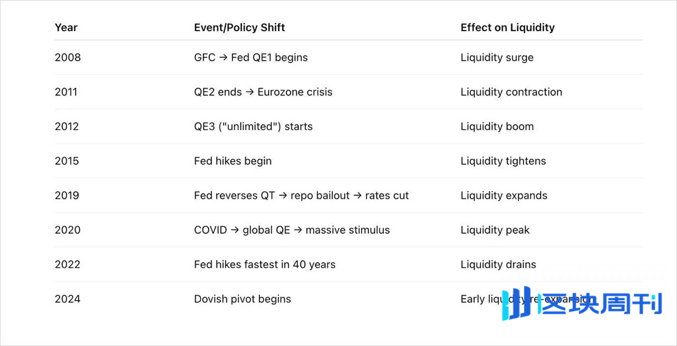The height and width of the screenshot is (346, 677).
Task: Click the Fed hikes begin cell
Action: [x=233, y=161]
